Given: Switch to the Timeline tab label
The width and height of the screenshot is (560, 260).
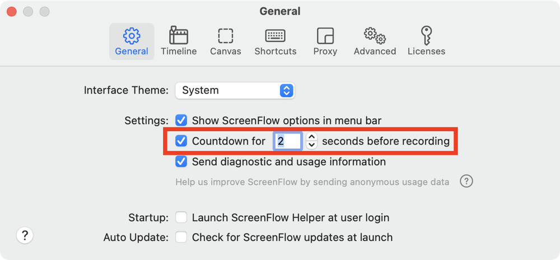Looking at the screenshot, I should [179, 51].
